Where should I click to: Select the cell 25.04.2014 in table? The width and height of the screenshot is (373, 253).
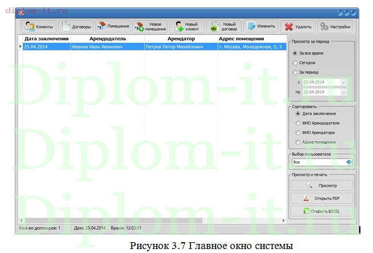coord(47,47)
